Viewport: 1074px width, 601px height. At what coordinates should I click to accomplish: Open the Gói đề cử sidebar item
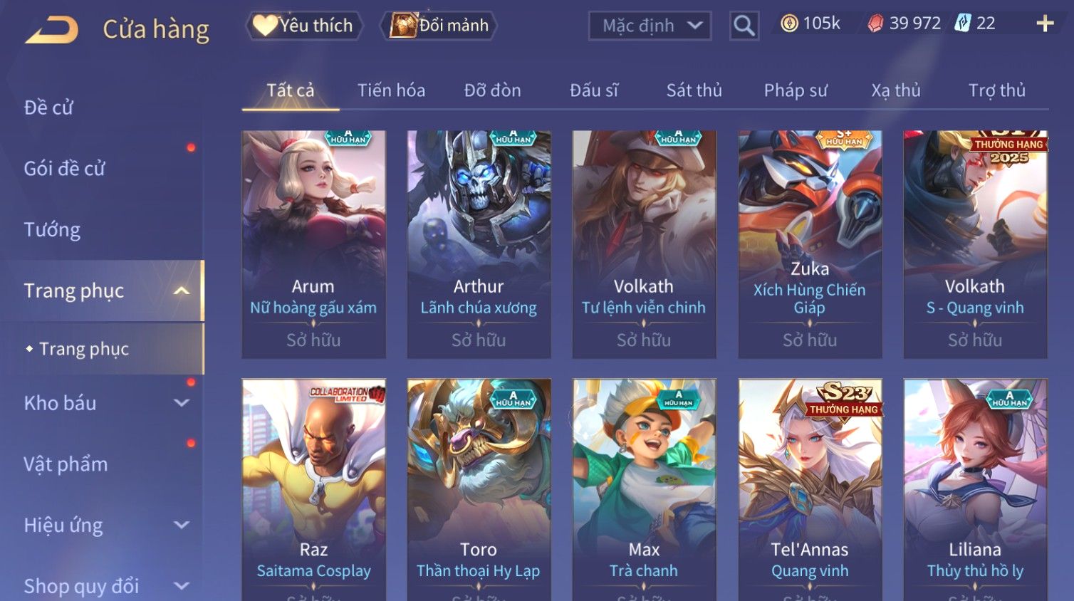(x=64, y=169)
